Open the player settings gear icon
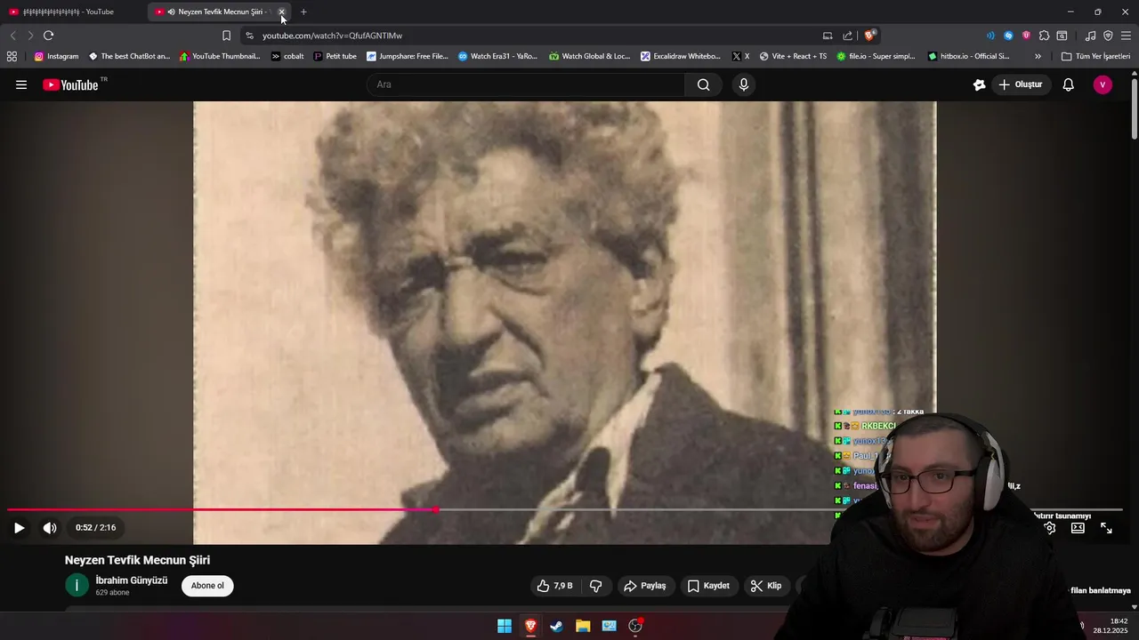This screenshot has height=640, width=1139. point(1050,528)
